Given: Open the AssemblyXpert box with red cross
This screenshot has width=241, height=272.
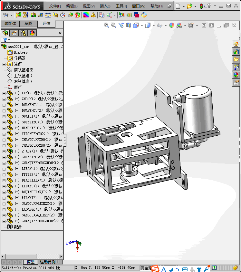Looking at the screenshot, I should pyautogui.click(x=78, y=15).
